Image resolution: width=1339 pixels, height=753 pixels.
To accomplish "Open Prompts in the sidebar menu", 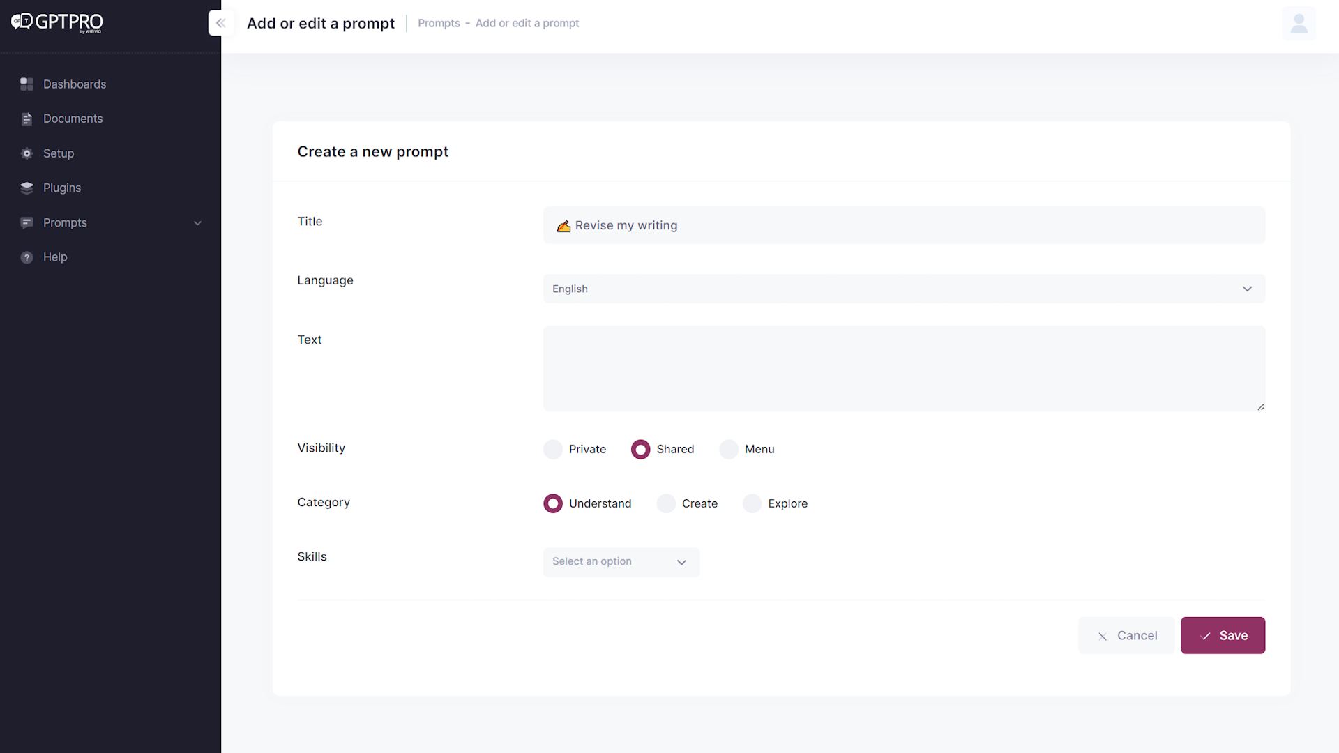I will tap(65, 223).
